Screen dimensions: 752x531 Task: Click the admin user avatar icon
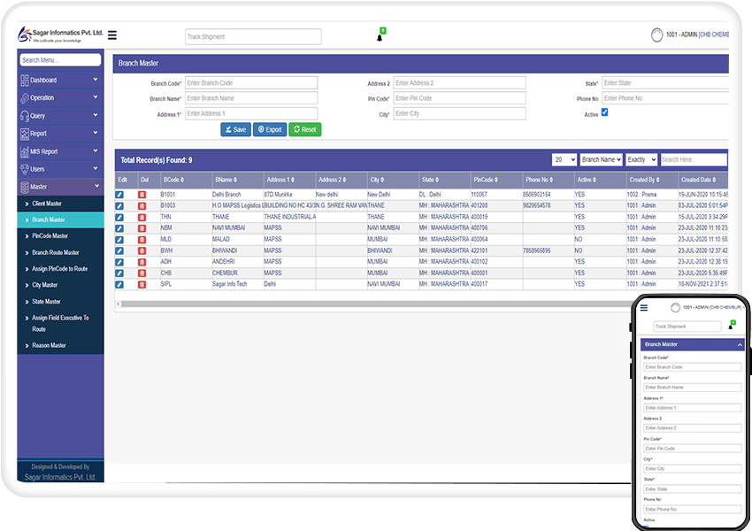tap(656, 35)
